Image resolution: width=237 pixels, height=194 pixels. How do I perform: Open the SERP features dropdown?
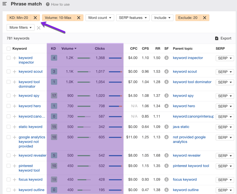[133, 18]
